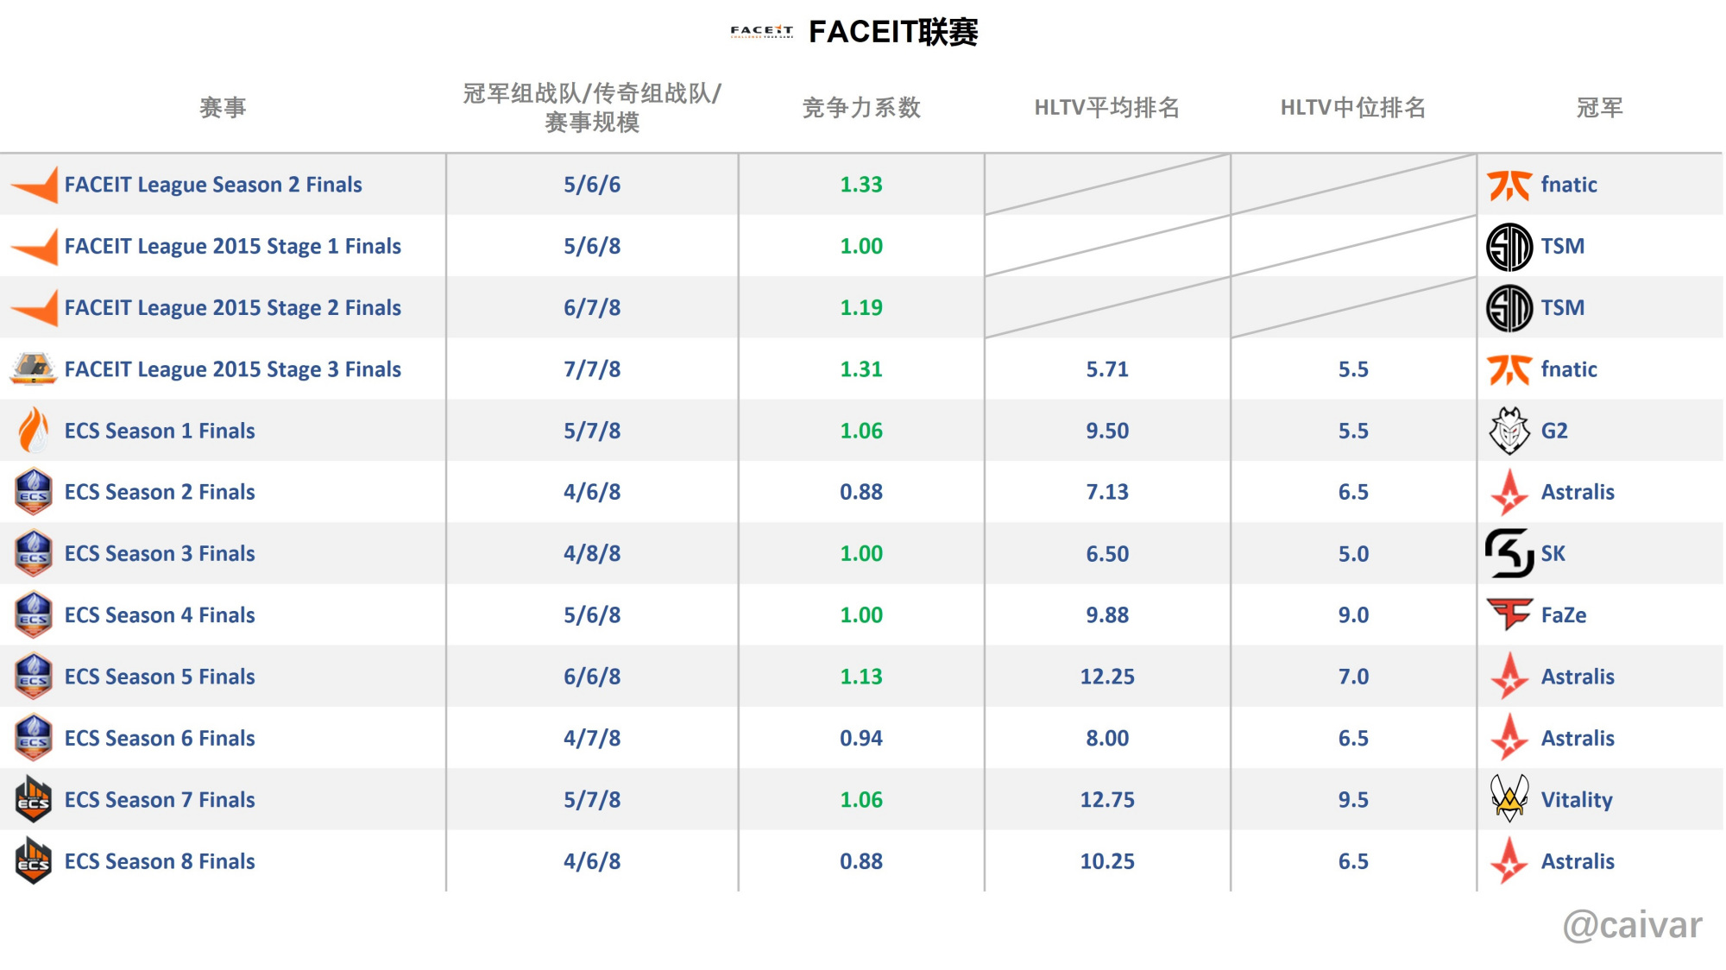Select FACEIT League 2015 Stage 3 Finals
1726x970 pixels.
[233, 369]
